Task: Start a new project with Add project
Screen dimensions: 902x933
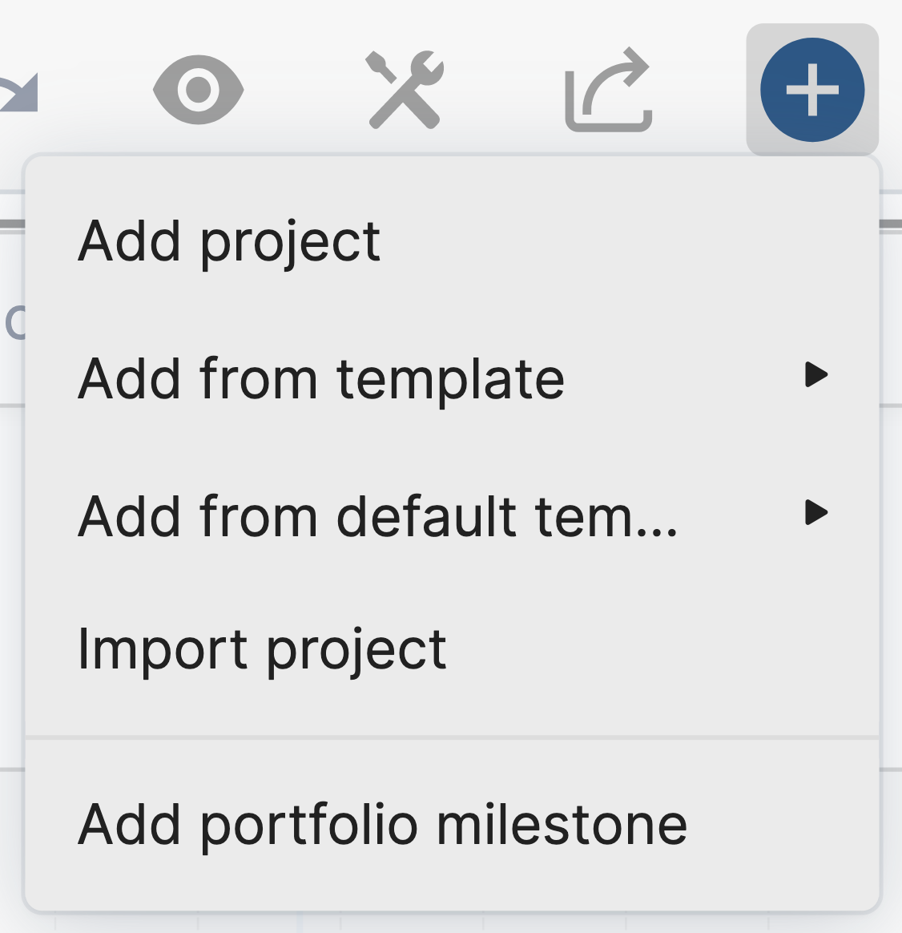Action: (x=229, y=241)
